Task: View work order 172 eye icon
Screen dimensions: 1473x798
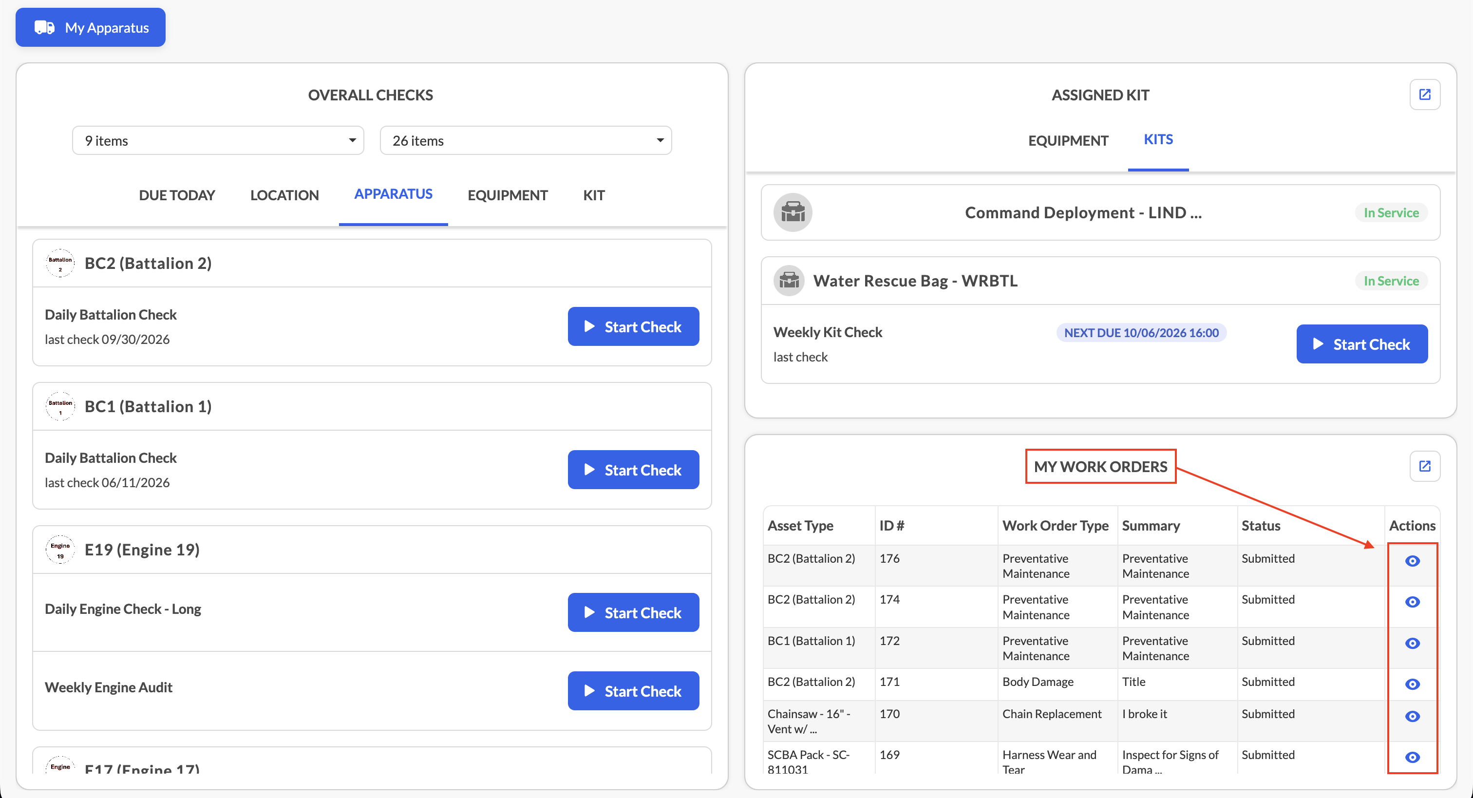Action: [x=1412, y=643]
